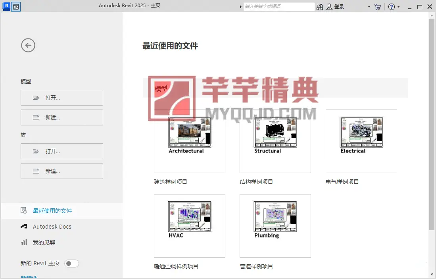Expand the arrow left of search box

pyautogui.click(x=240, y=7)
